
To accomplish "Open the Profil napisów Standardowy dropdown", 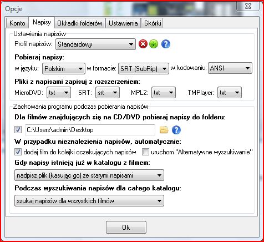I will (95, 44).
